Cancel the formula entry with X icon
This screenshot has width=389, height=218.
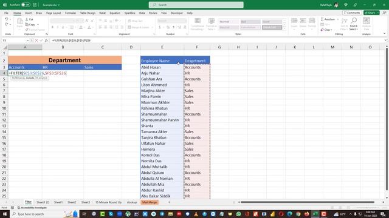pyautogui.click(x=36, y=41)
